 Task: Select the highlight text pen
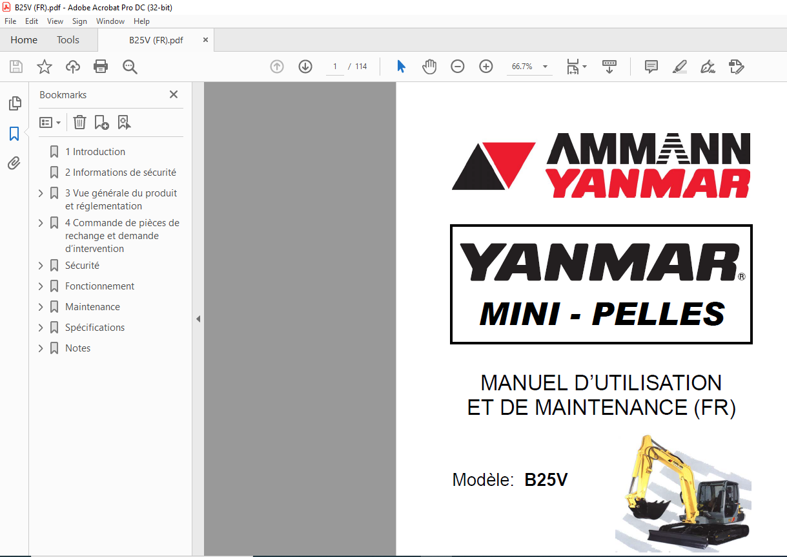click(x=679, y=67)
